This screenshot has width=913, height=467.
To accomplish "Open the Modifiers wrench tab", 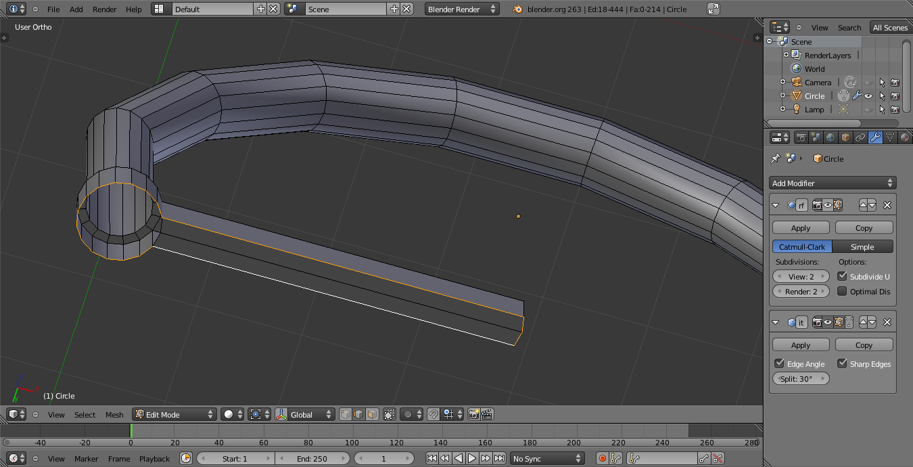I will (875, 137).
